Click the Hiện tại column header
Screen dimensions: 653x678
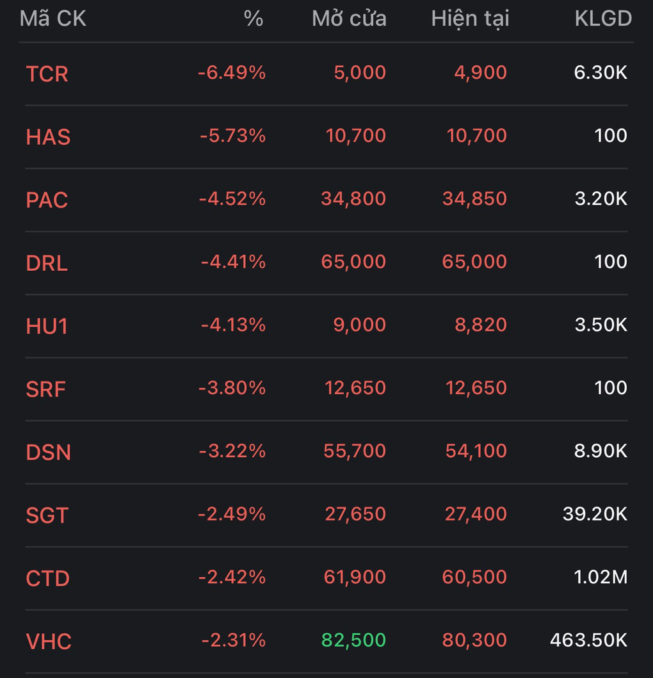point(470,19)
